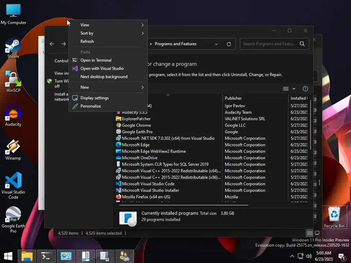The height and width of the screenshot is (263, 351).
Task: Click the network icon in system tray
Action: click(x=300, y=256)
